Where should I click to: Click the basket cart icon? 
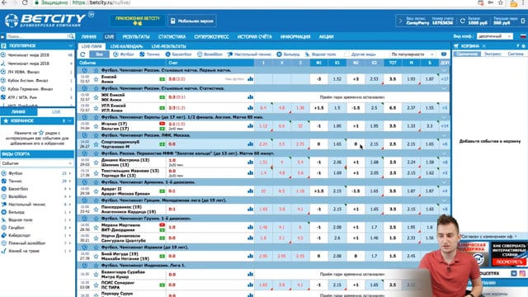456,46
